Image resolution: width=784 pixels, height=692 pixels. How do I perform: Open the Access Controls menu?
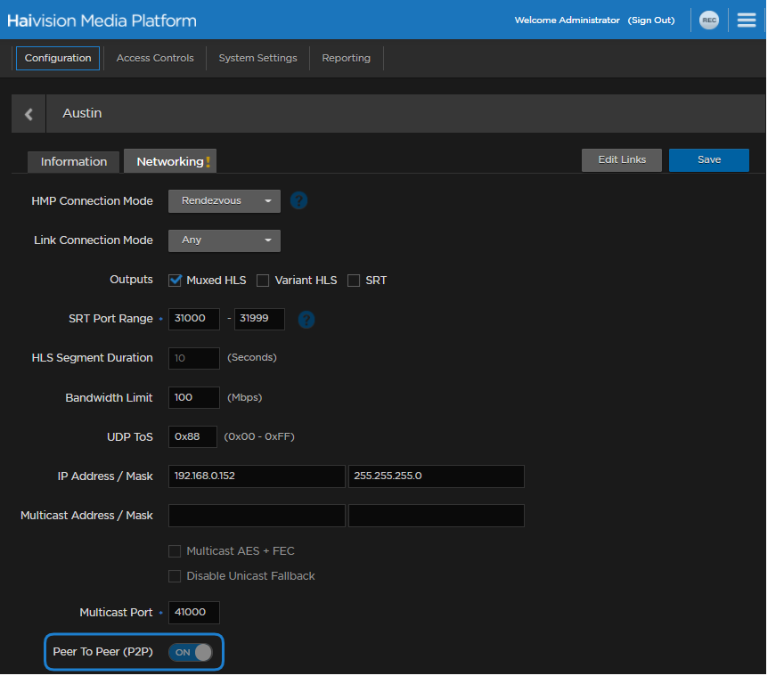pyautogui.click(x=155, y=58)
